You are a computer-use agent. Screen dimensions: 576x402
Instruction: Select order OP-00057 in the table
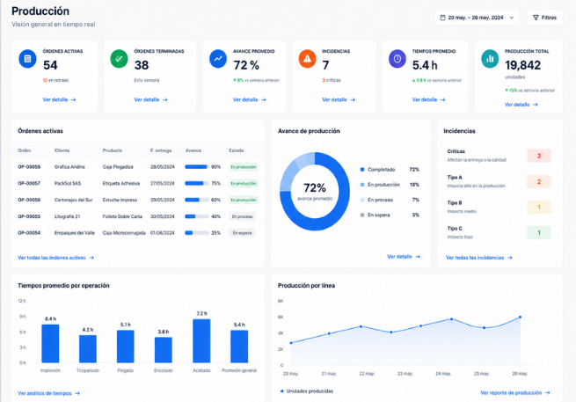click(29, 183)
